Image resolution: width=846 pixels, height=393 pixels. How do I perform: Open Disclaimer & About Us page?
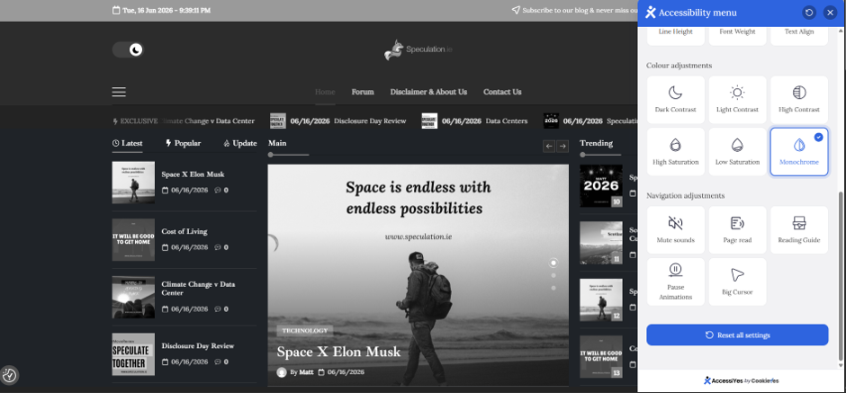(428, 92)
